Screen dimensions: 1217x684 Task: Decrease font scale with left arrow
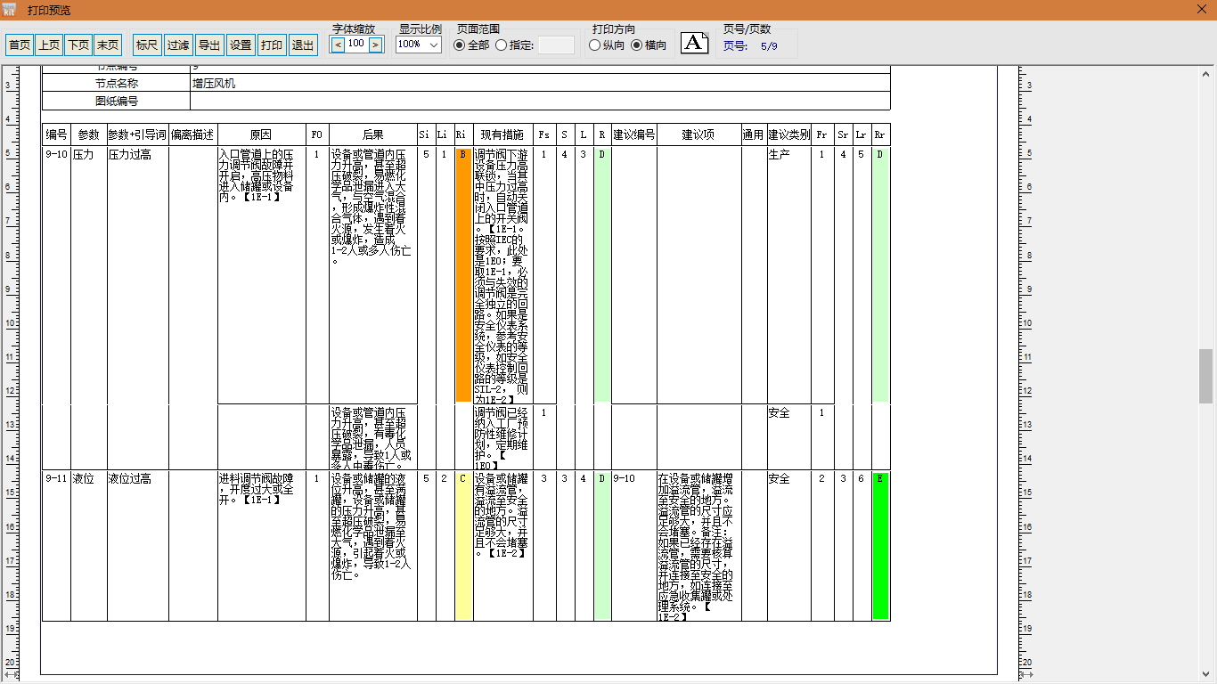[x=338, y=44]
